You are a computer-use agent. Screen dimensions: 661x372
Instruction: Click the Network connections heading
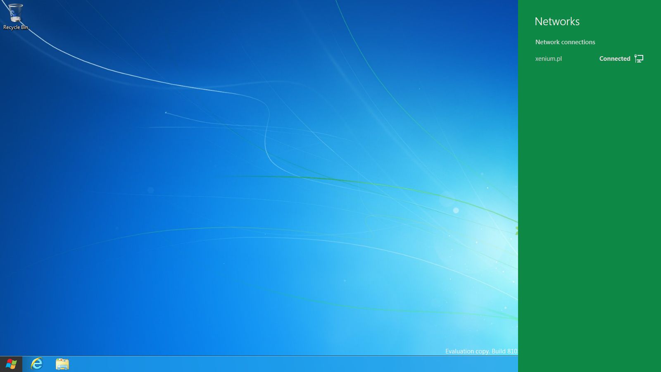coord(565,42)
